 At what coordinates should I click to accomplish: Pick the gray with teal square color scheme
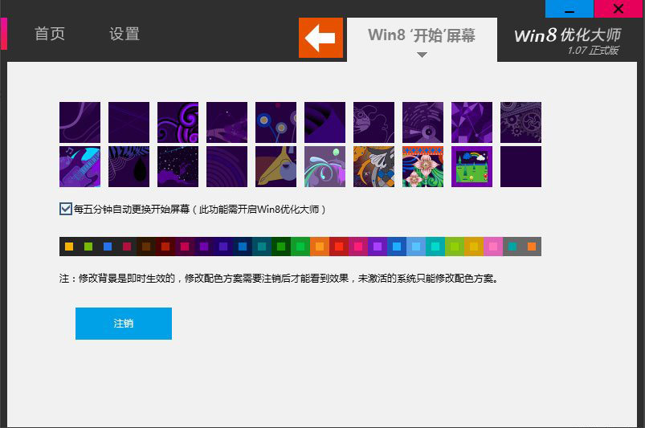click(512, 247)
